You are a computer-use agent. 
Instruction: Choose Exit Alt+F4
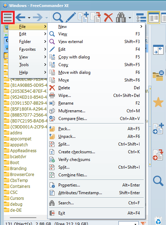tap(96, 213)
